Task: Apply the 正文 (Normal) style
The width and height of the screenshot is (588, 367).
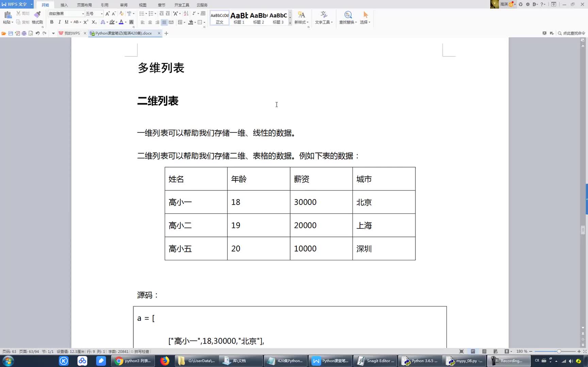Action: click(219, 18)
